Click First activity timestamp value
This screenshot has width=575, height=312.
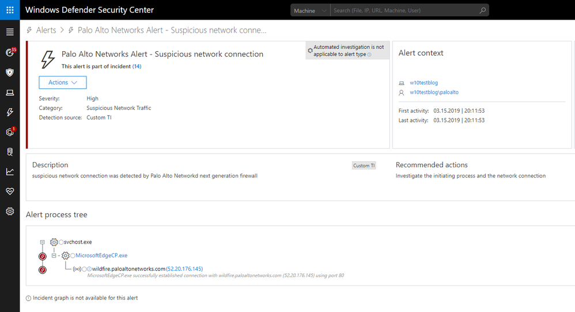point(459,110)
